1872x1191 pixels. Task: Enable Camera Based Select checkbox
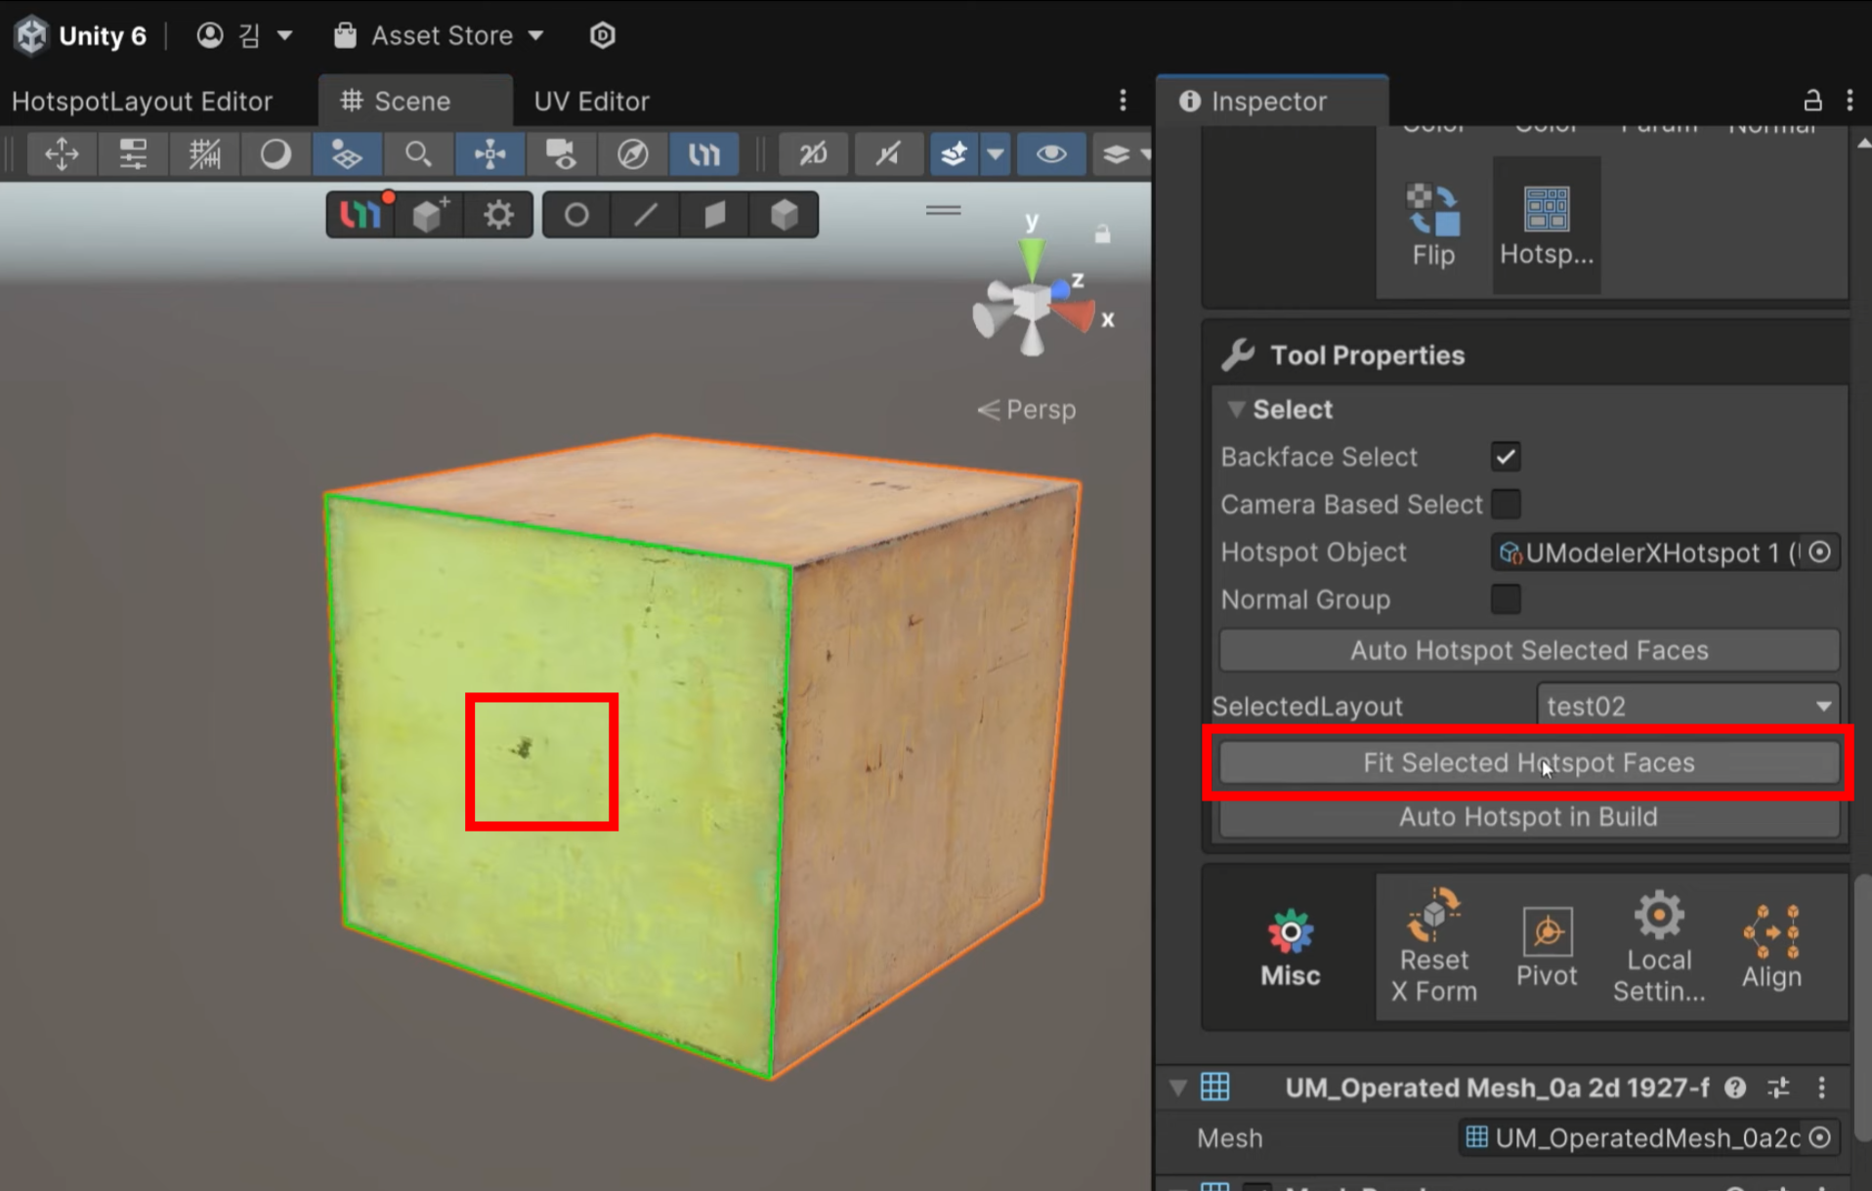[x=1506, y=505]
